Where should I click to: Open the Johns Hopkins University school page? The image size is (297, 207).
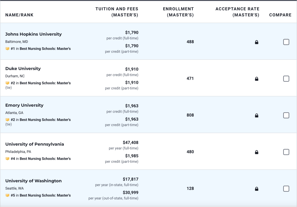coord(34,34)
